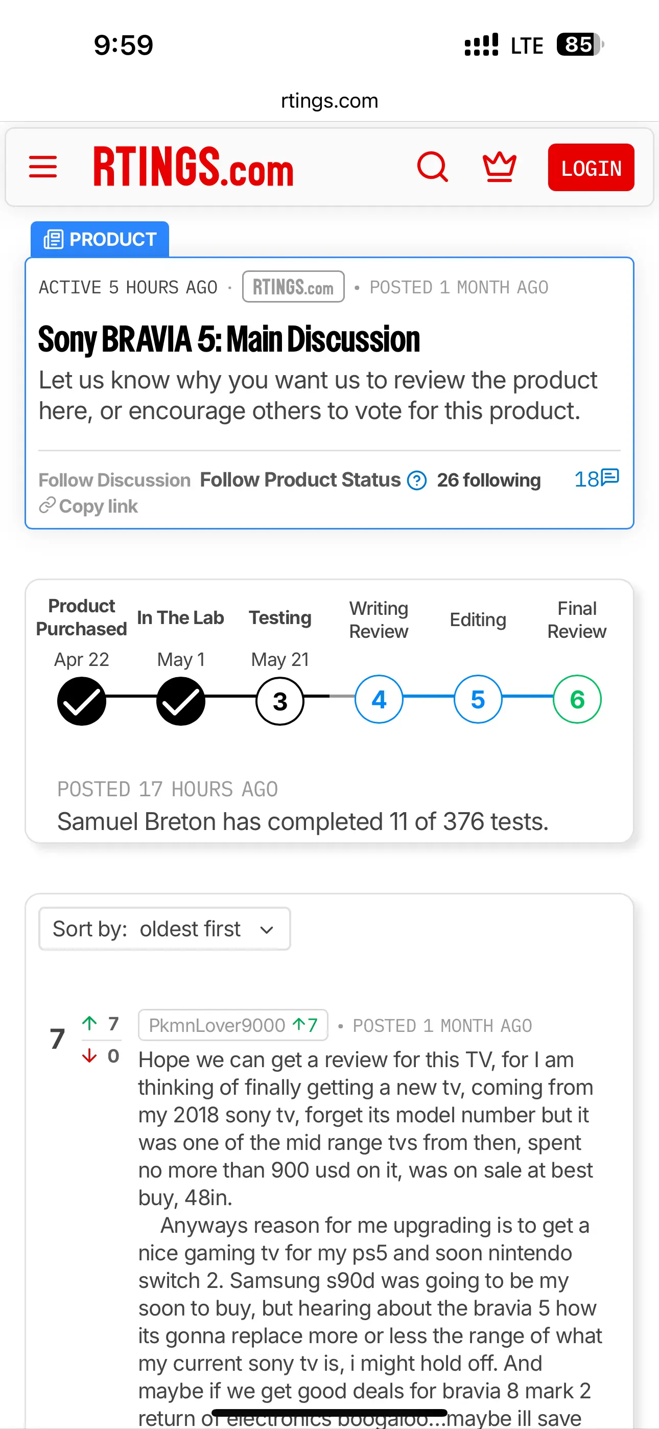Viewport: 659px width, 1429px height.
Task: Click the rtings.com address bar
Action: [329, 100]
